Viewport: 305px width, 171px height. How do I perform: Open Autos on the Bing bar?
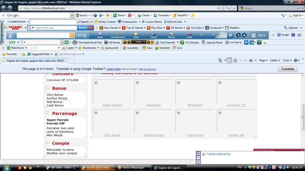pyautogui.click(x=189, y=35)
